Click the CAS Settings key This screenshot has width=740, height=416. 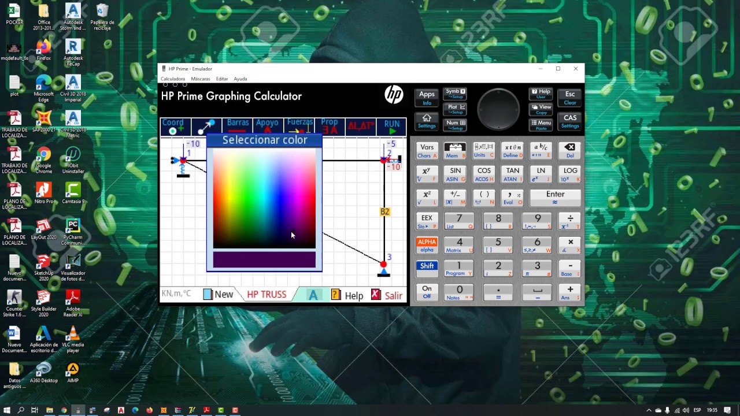click(570, 121)
